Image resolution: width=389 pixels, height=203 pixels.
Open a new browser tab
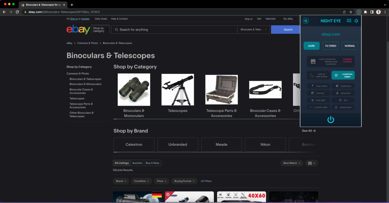click(72, 5)
